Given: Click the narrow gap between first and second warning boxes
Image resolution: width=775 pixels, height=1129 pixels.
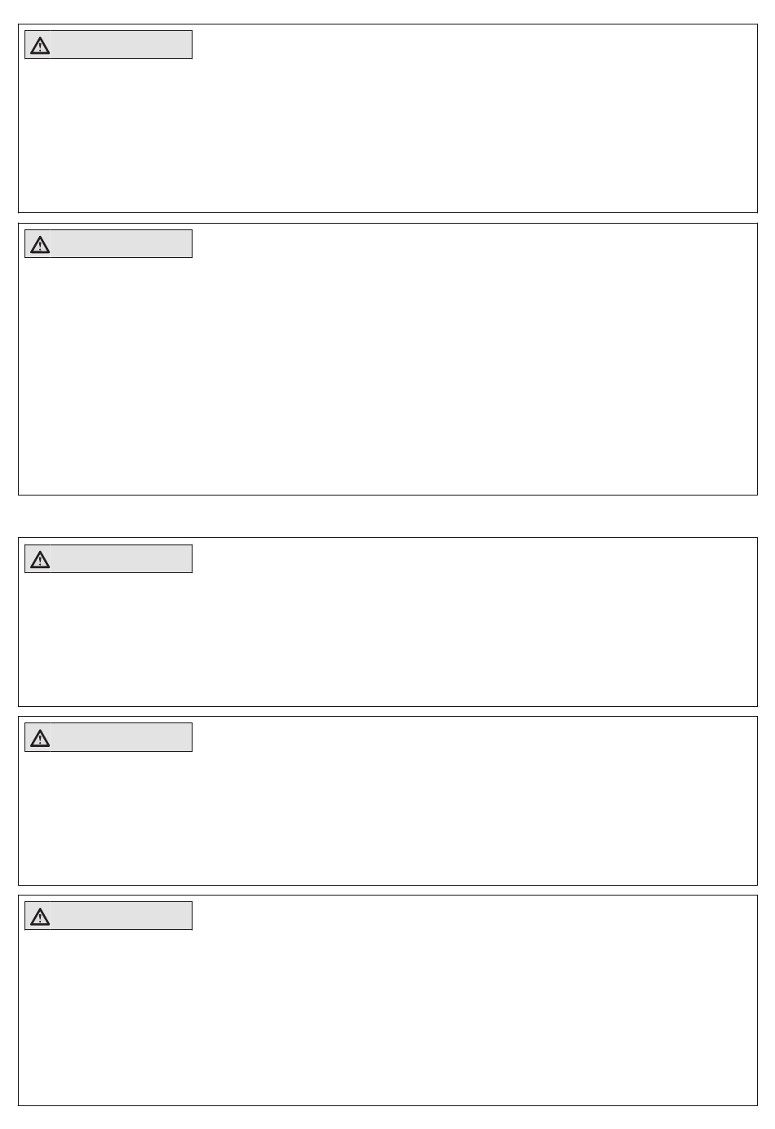Looking at the screenshot, I should pos(387,218).
